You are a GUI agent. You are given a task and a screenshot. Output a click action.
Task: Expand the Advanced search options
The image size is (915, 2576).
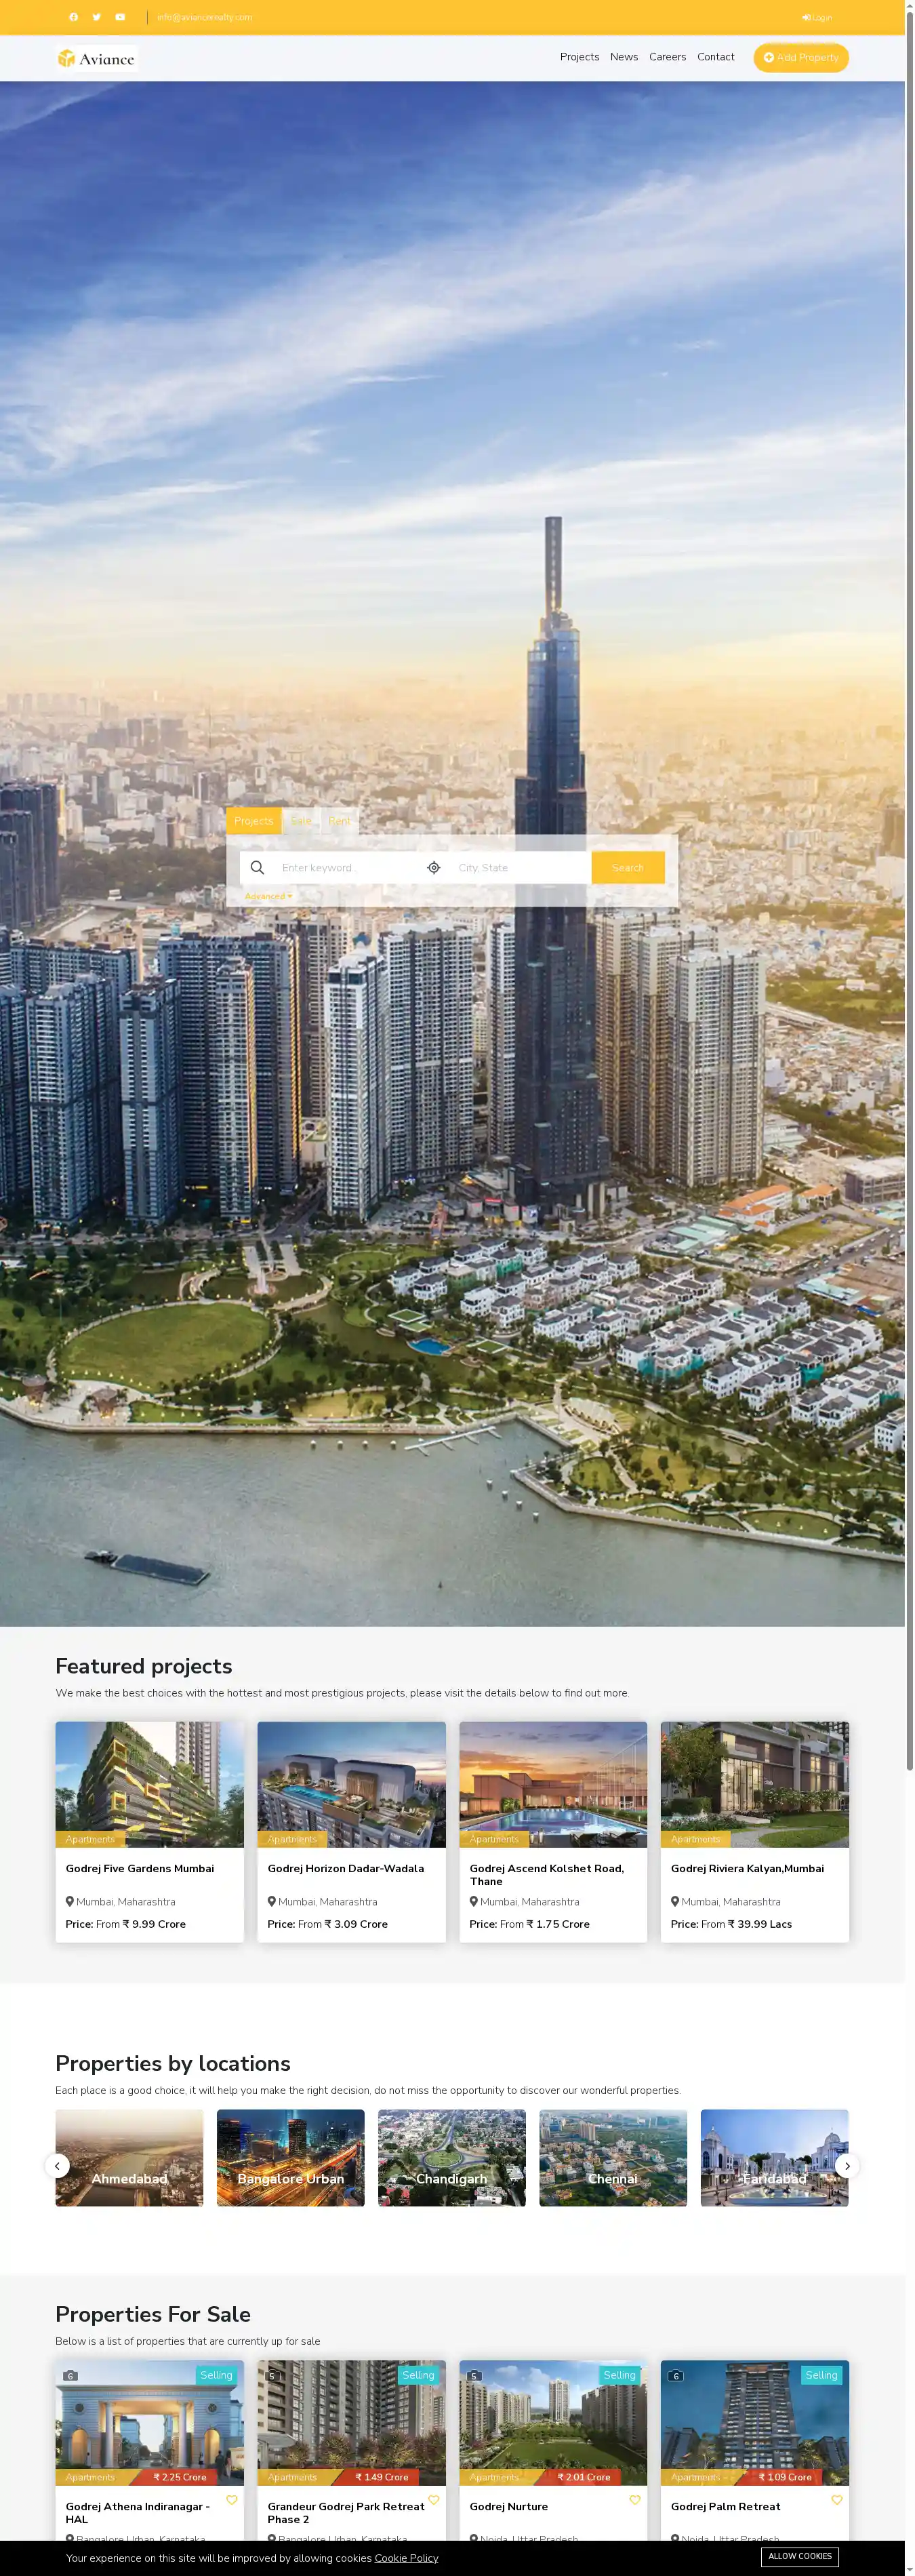tap(269, 897)
